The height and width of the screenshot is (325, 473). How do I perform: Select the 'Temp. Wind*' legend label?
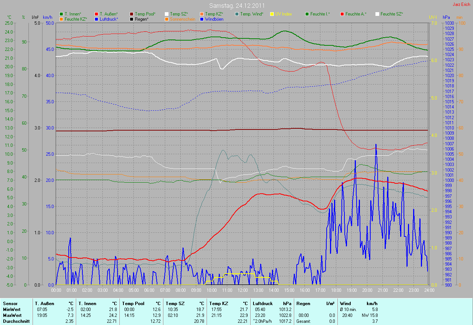252,14
